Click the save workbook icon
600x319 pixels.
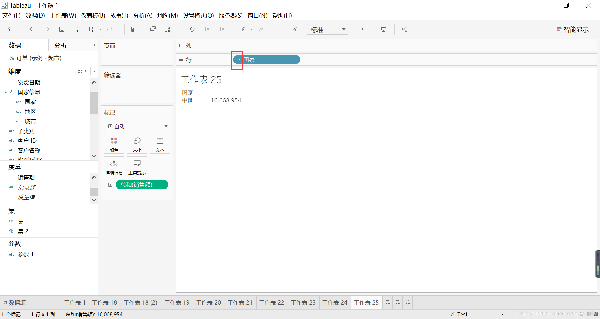(x=62, y=29)
